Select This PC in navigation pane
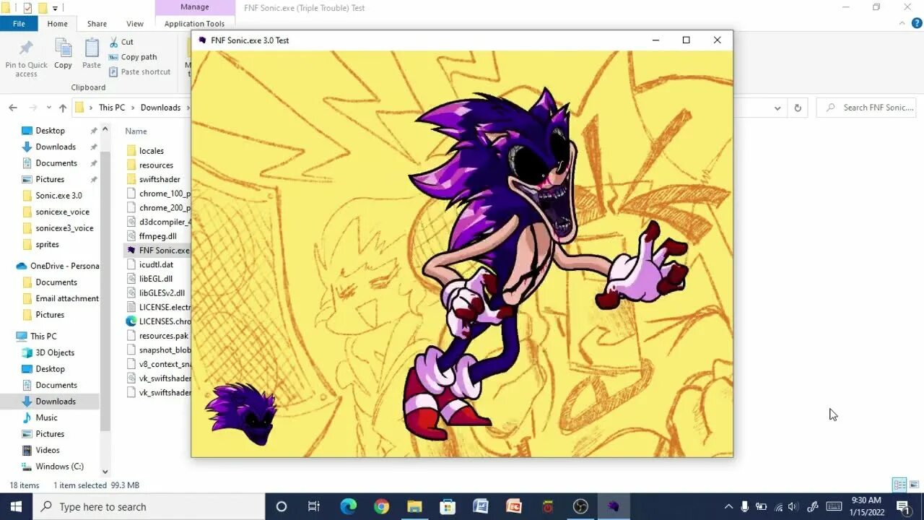The width and height of the screenshot is (924, 520). 43,337
